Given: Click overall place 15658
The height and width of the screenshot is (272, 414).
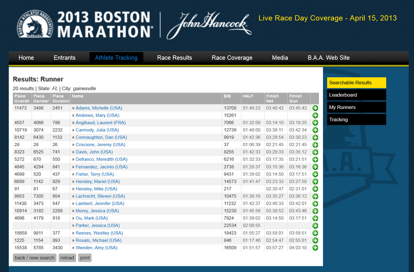Looking at the screenshot, I should click(x=21, y=233).
